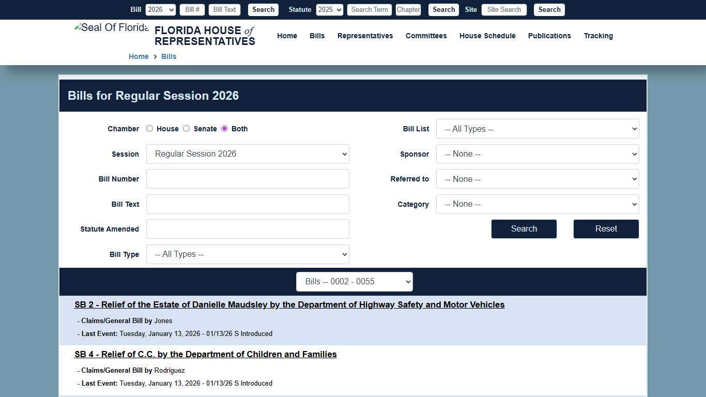
Task: Open the Bill List dropdown
Action: coord(537,129)
